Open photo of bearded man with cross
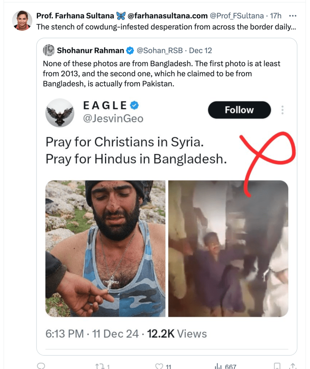 105,249
